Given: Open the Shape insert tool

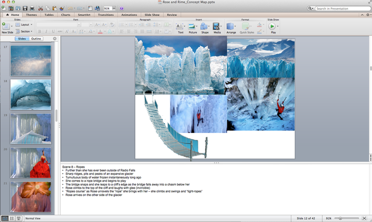Looking at the screenshot, I should pyautogui.click(x=205, y=27).
